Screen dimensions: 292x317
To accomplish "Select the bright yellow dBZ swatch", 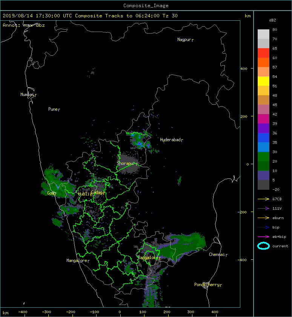I will point(263,81).
